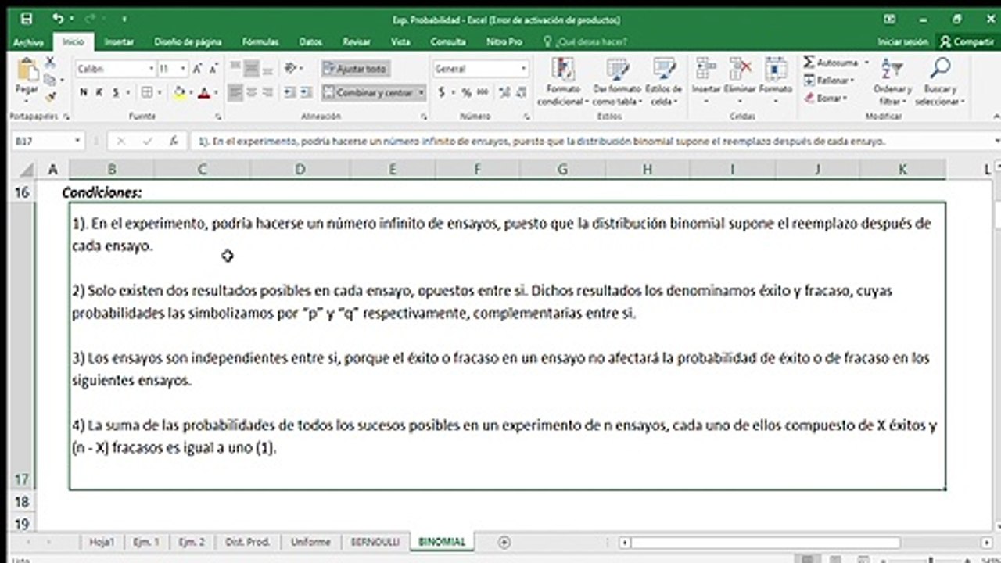1001x563 pixels.
Task: Open the BERNOULLI sheet tab
Action: point(375,542)
